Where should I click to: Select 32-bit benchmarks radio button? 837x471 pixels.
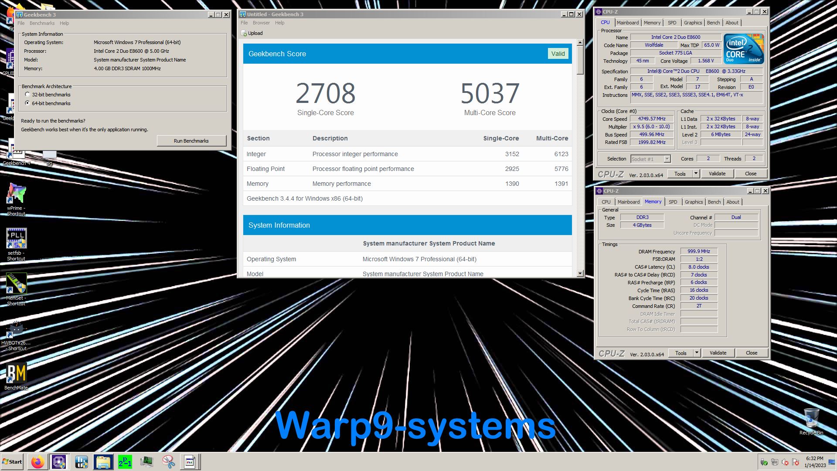[x=27, y=95]
